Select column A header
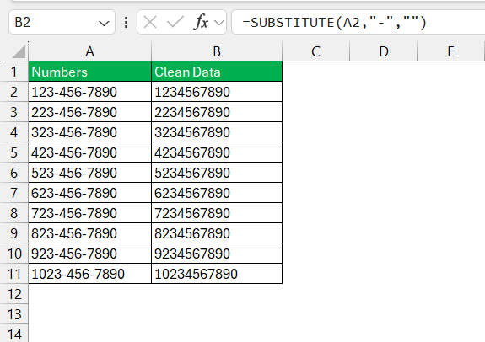The width and height of the screenshot is (485, 342). [89, 51]
